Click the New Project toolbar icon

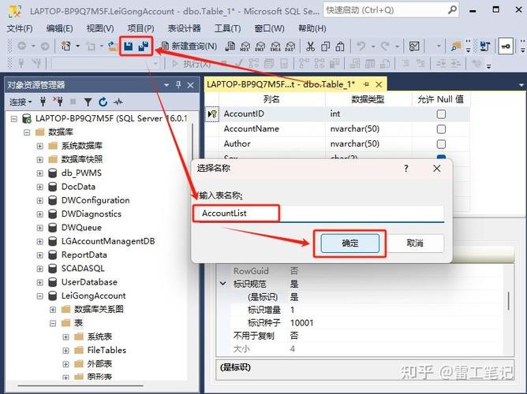[66, 46]
